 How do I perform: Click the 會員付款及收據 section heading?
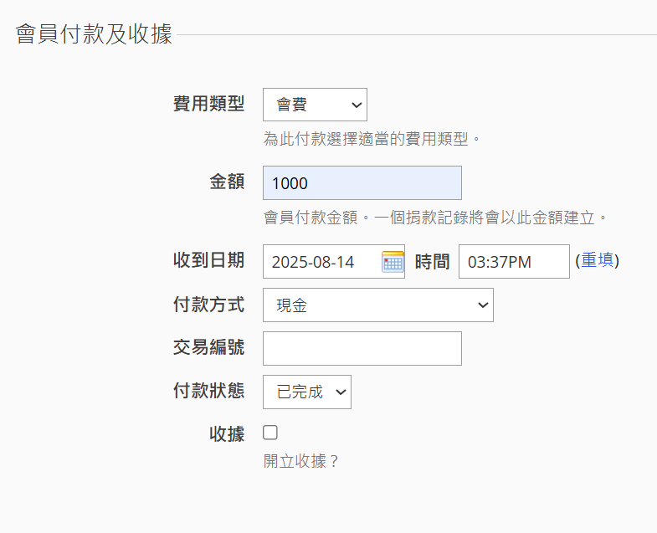[94, 34]
